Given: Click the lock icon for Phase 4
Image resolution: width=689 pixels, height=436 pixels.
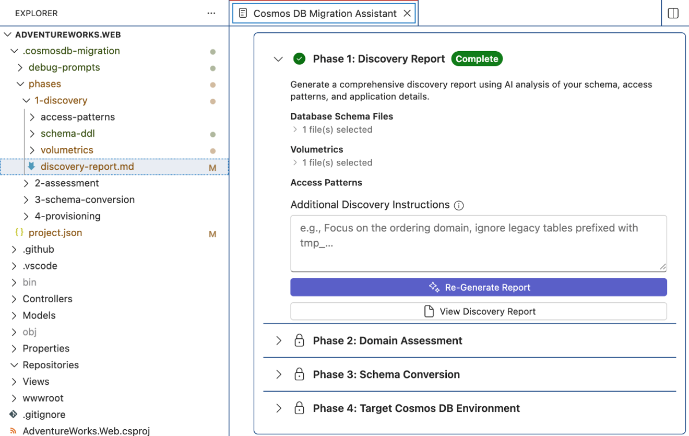Looking at the screenshot, I should click(x=299, y=408).
